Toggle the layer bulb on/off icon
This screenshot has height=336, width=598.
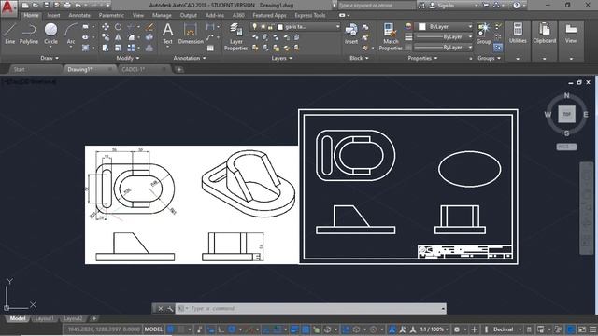coord(255,27)
